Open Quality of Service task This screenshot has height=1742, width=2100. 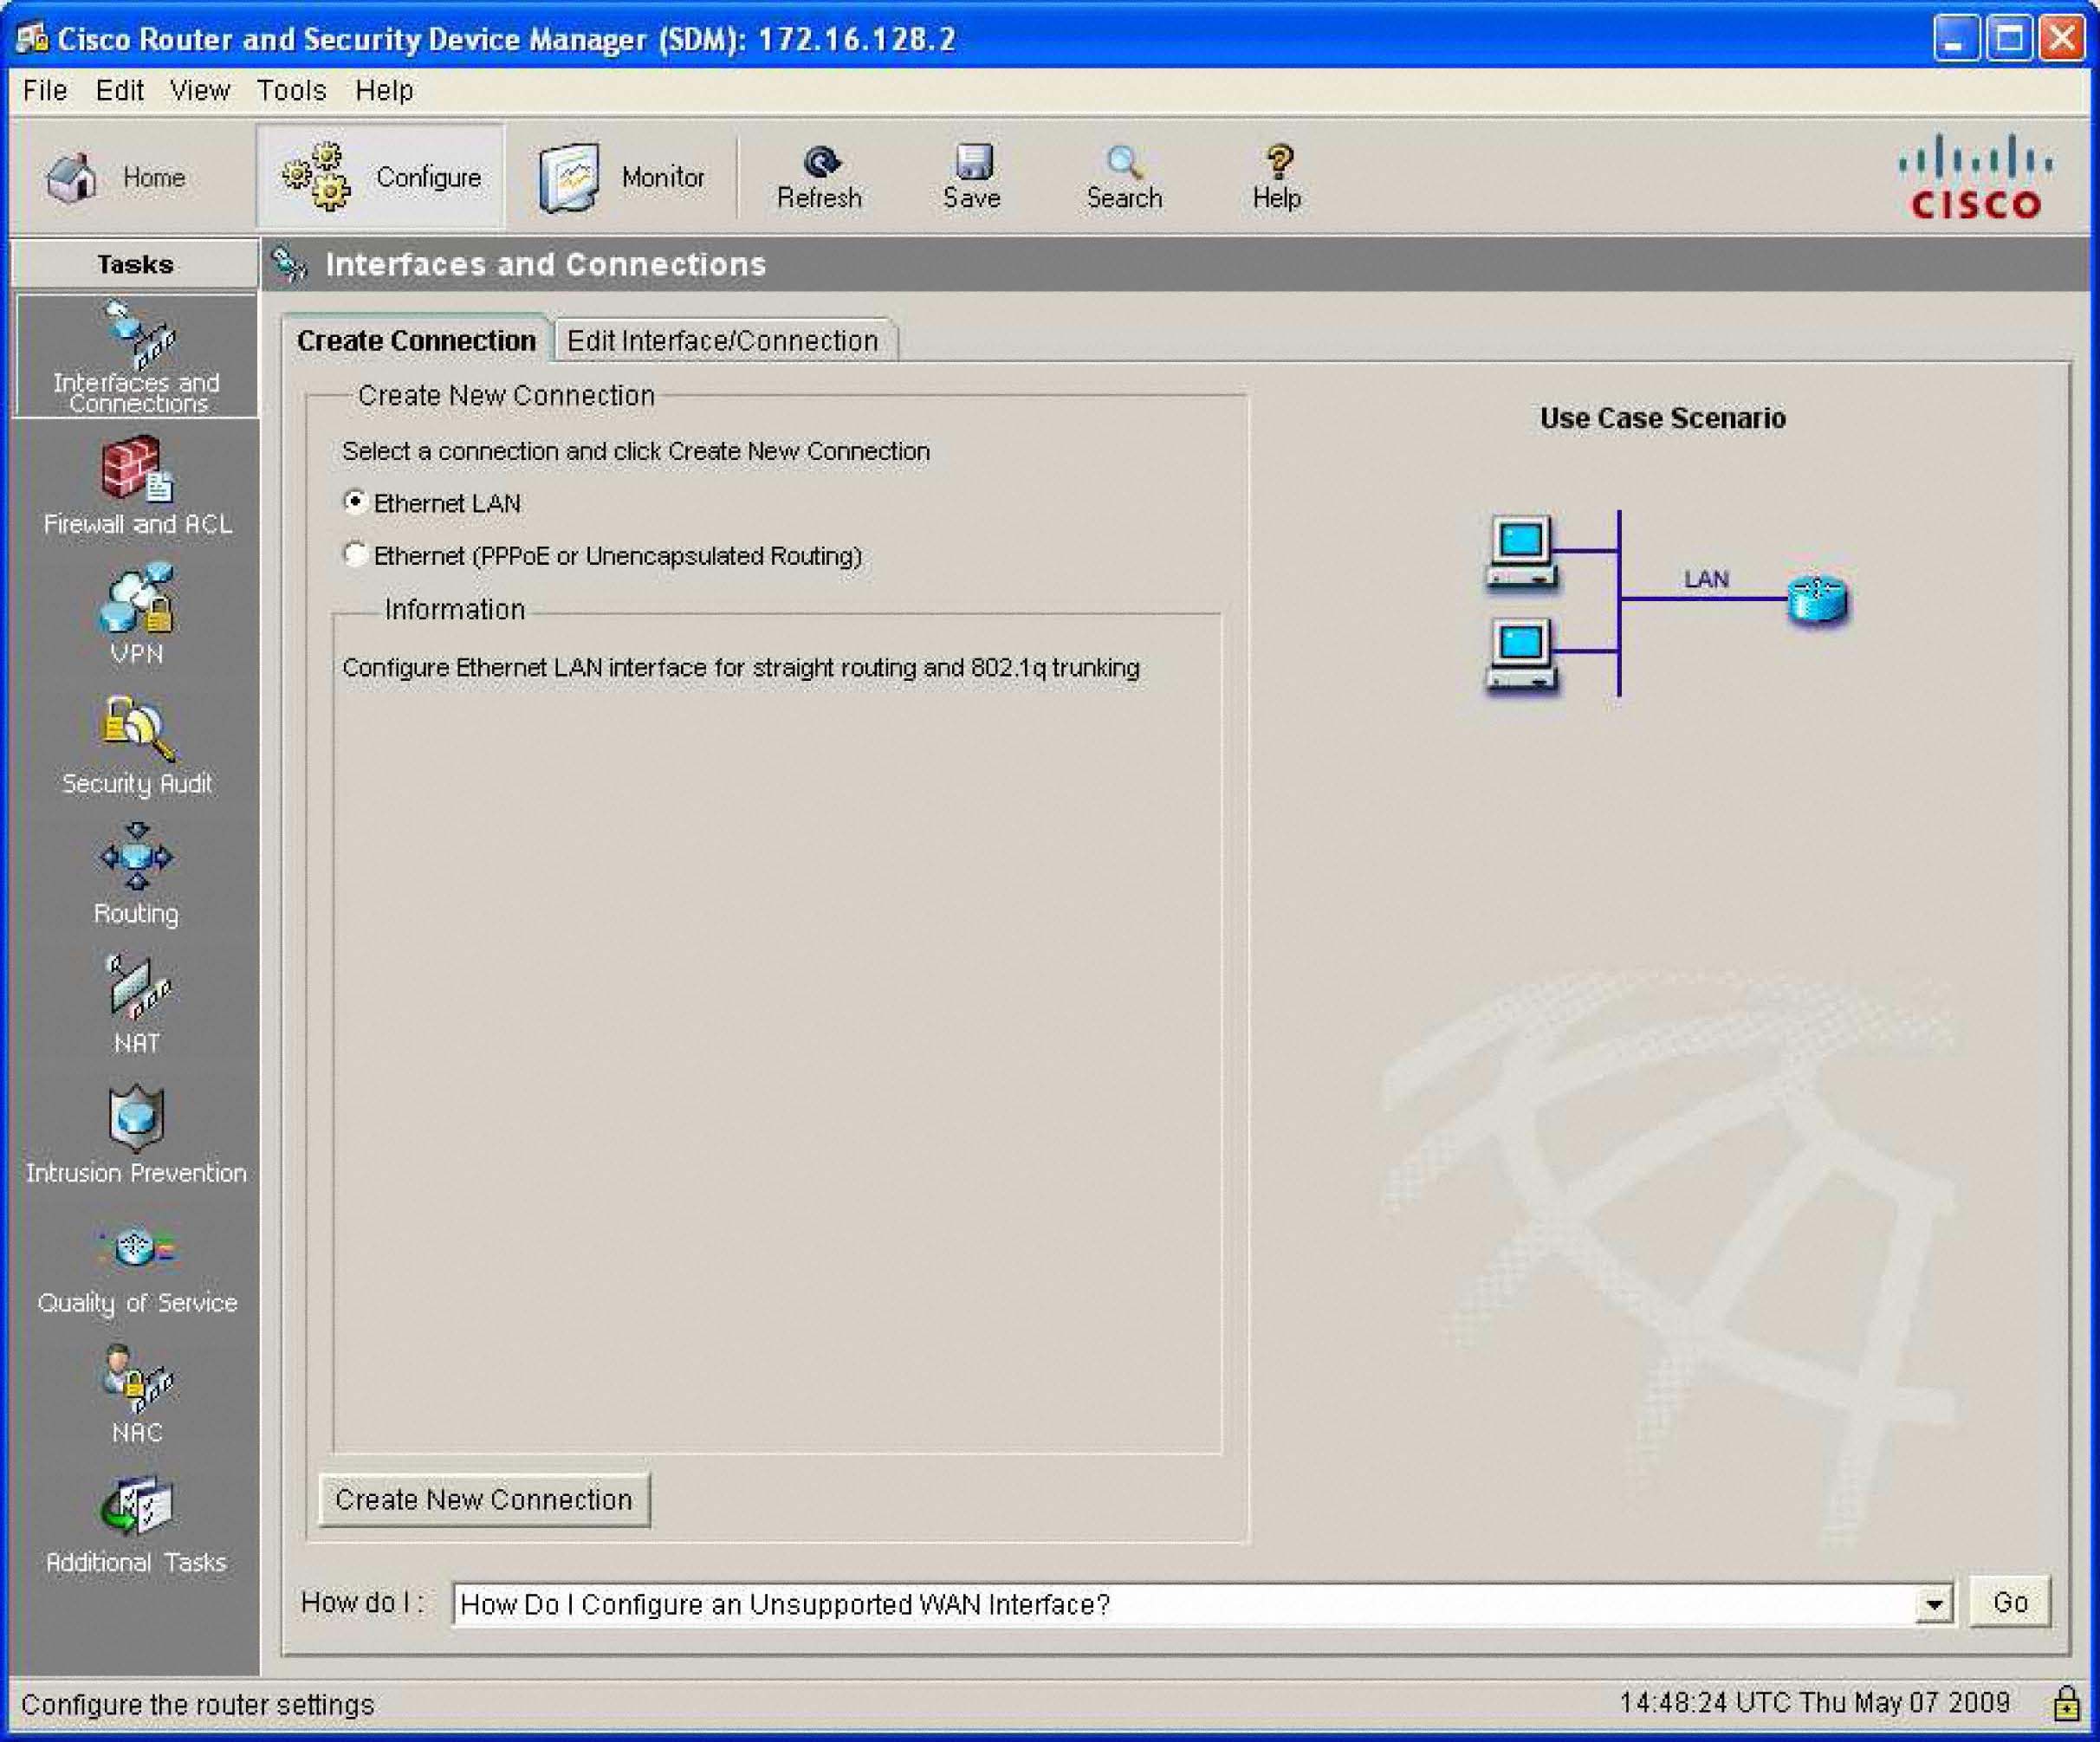pos(137,1265)
